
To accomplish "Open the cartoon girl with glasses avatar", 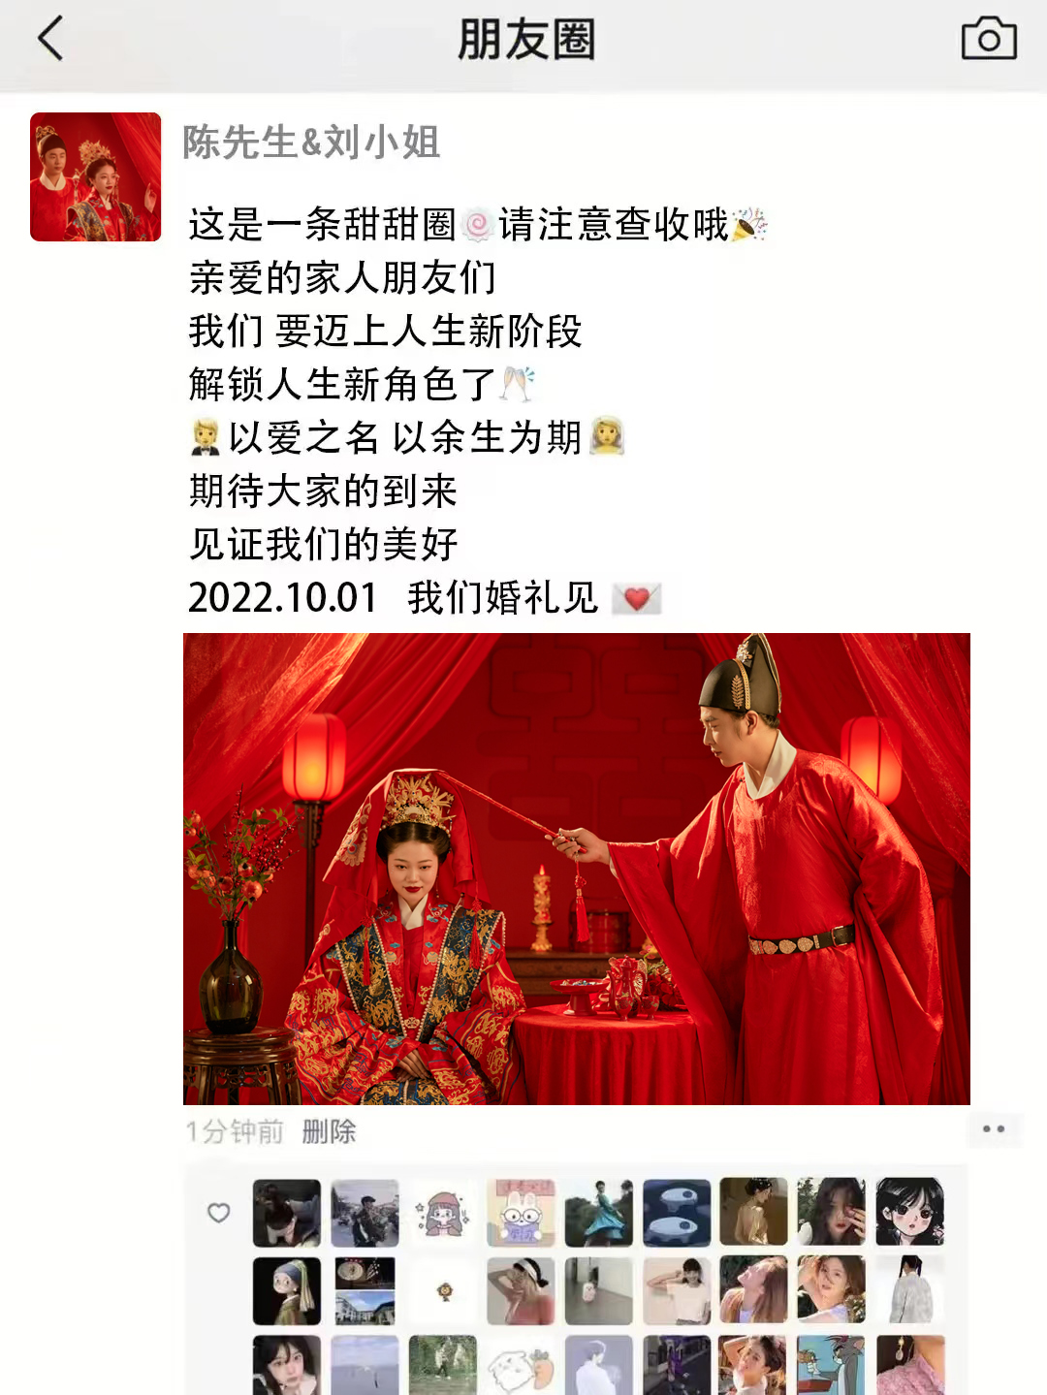I will pyautogui.click(x=443, y=1212).
